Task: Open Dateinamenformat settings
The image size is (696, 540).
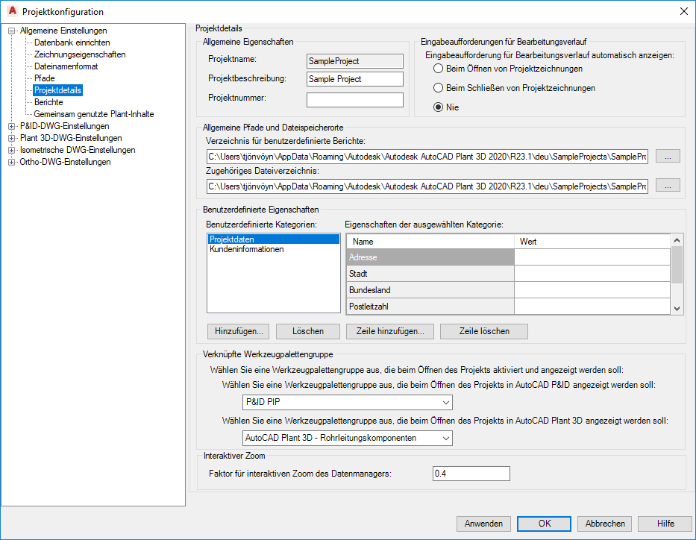Action: click(x=66, y=66)
